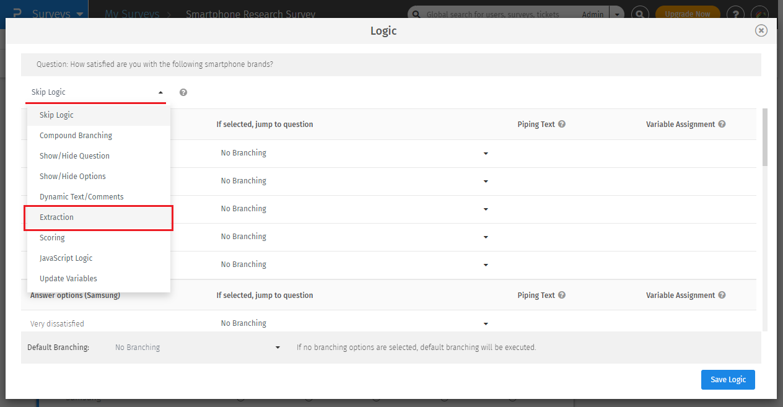
Task: Click the help question mark next to Skip Logic
Action: (183, 92)
